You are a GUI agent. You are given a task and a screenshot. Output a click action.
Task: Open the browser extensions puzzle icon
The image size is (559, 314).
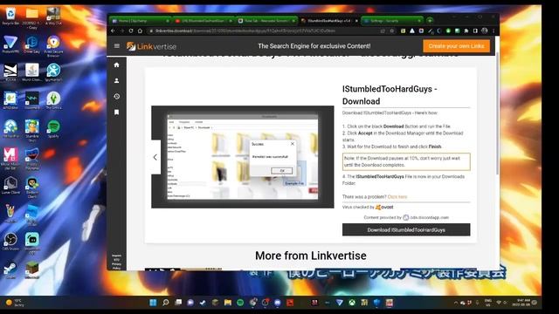point(466,31)
